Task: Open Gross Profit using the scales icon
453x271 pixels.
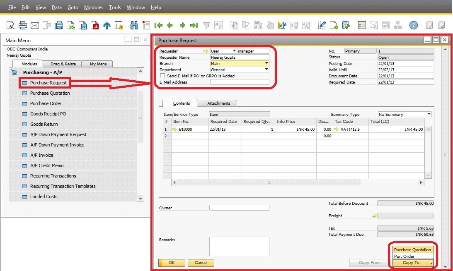Action: pos(281,25)
